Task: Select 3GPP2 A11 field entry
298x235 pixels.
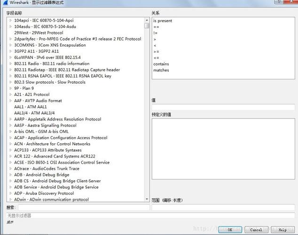Action: coord(36,51)
